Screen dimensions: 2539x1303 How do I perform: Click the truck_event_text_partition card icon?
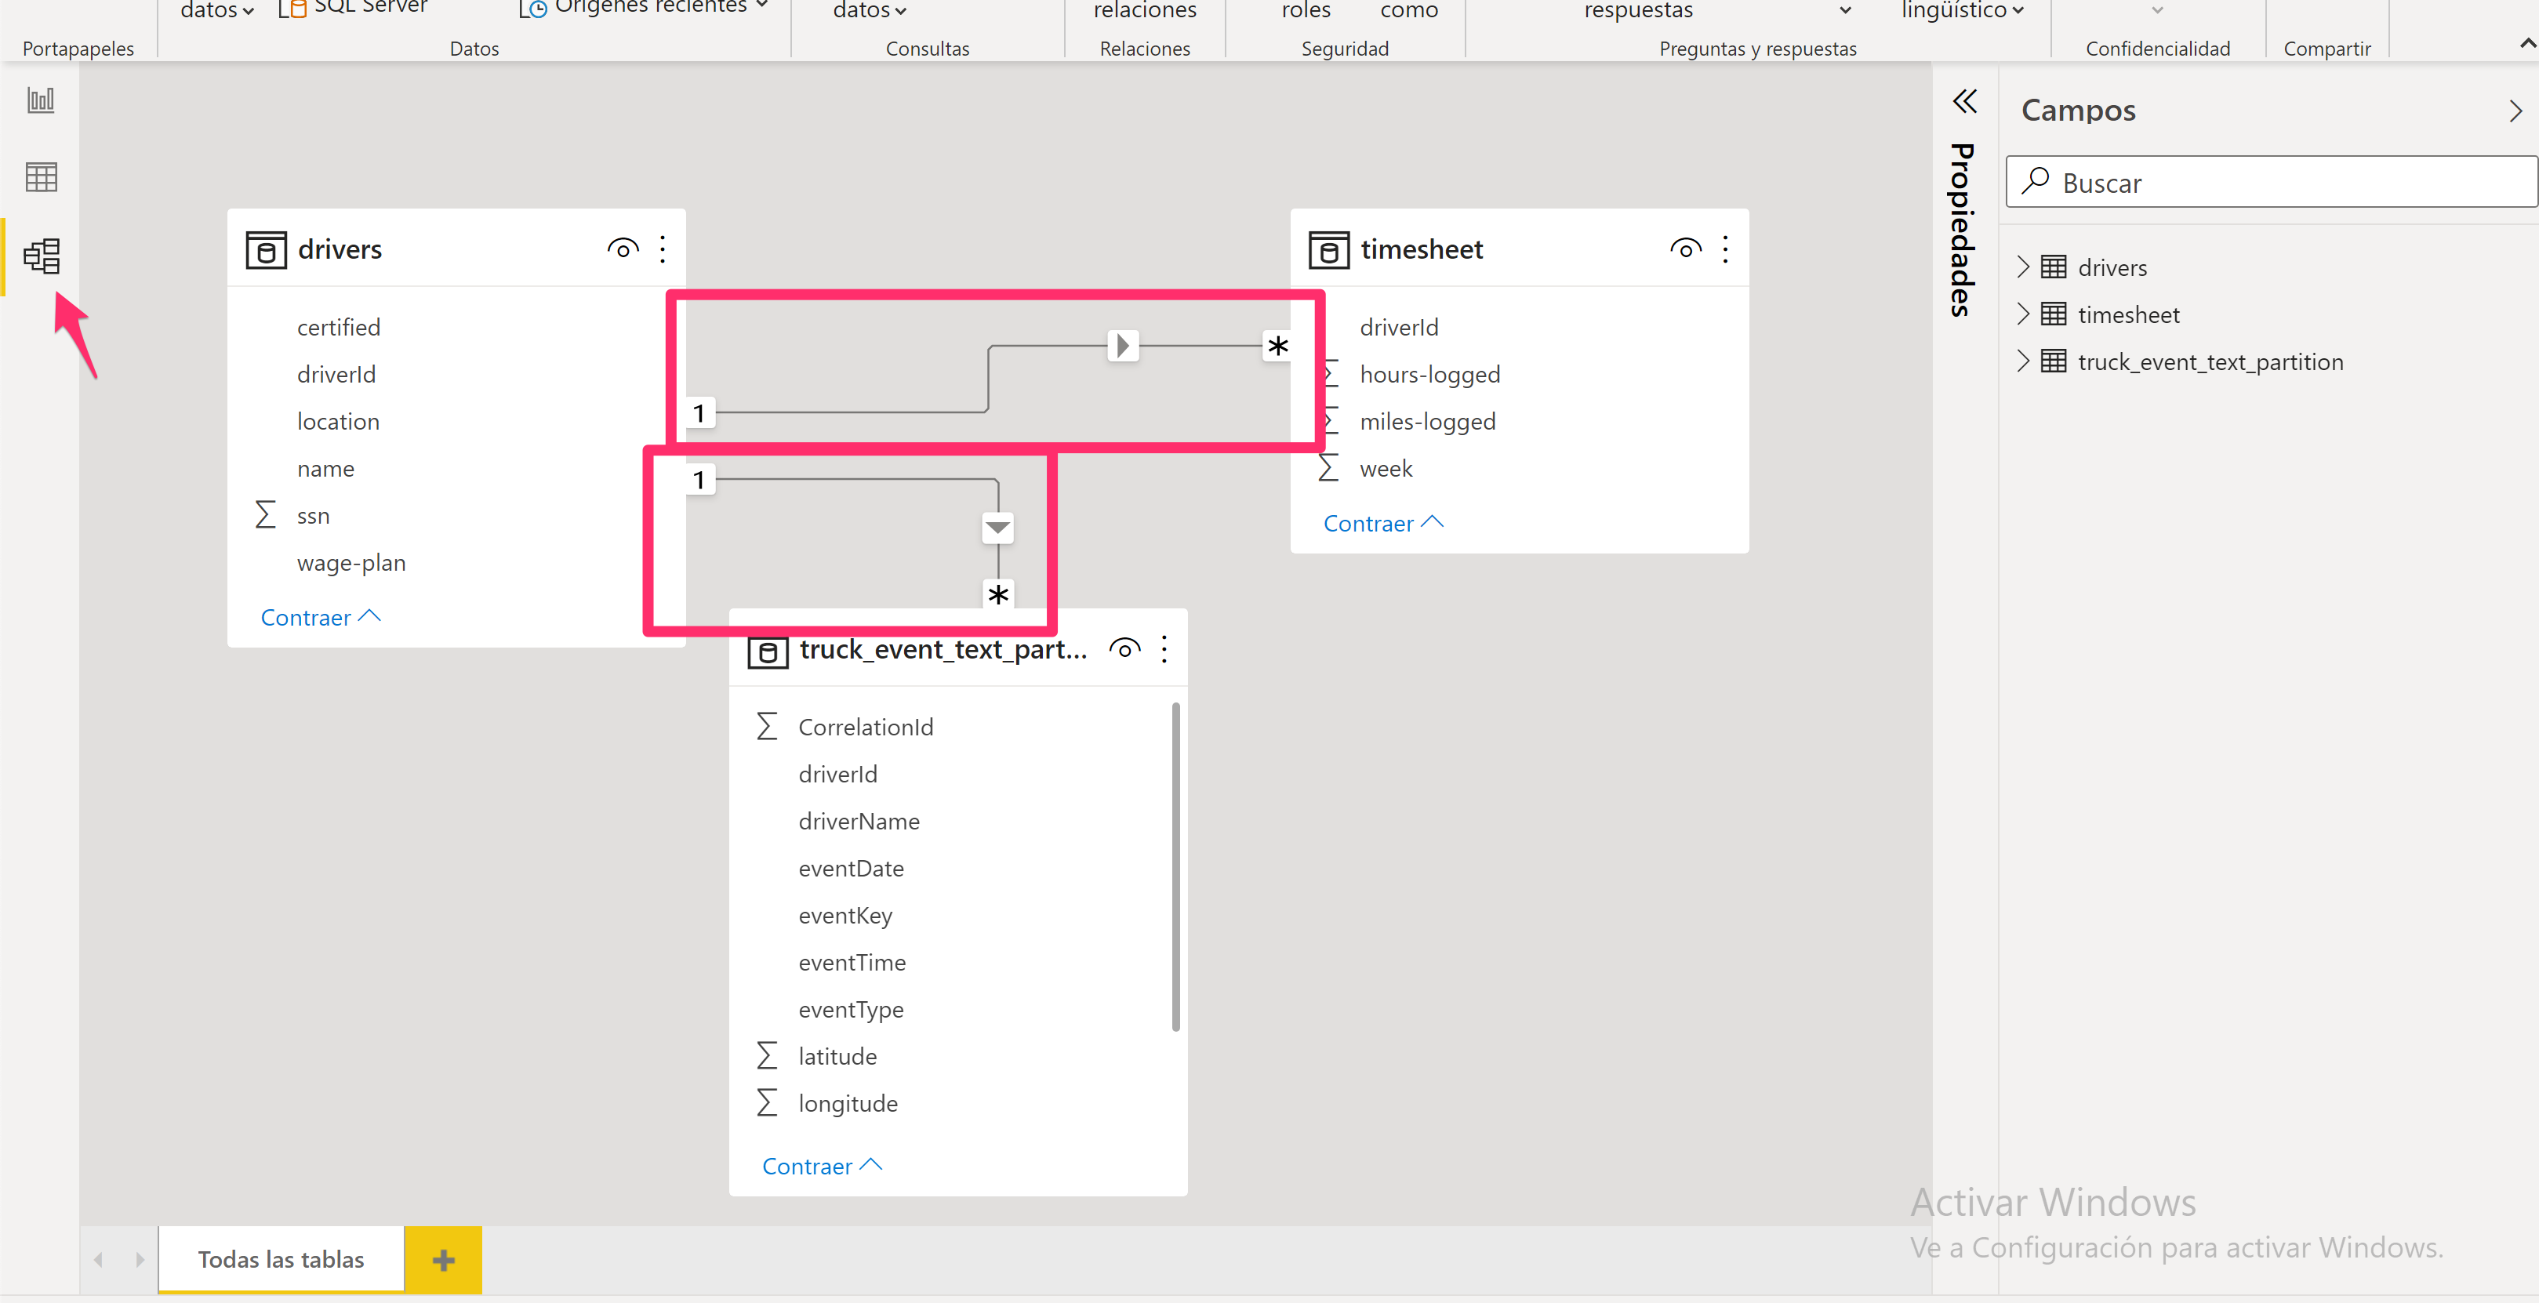[x=768, y=652]
